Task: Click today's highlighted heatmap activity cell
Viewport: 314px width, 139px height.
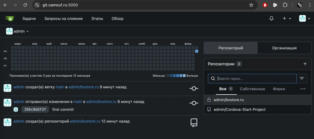Action: pyautogui.click(x=197, y=51)
